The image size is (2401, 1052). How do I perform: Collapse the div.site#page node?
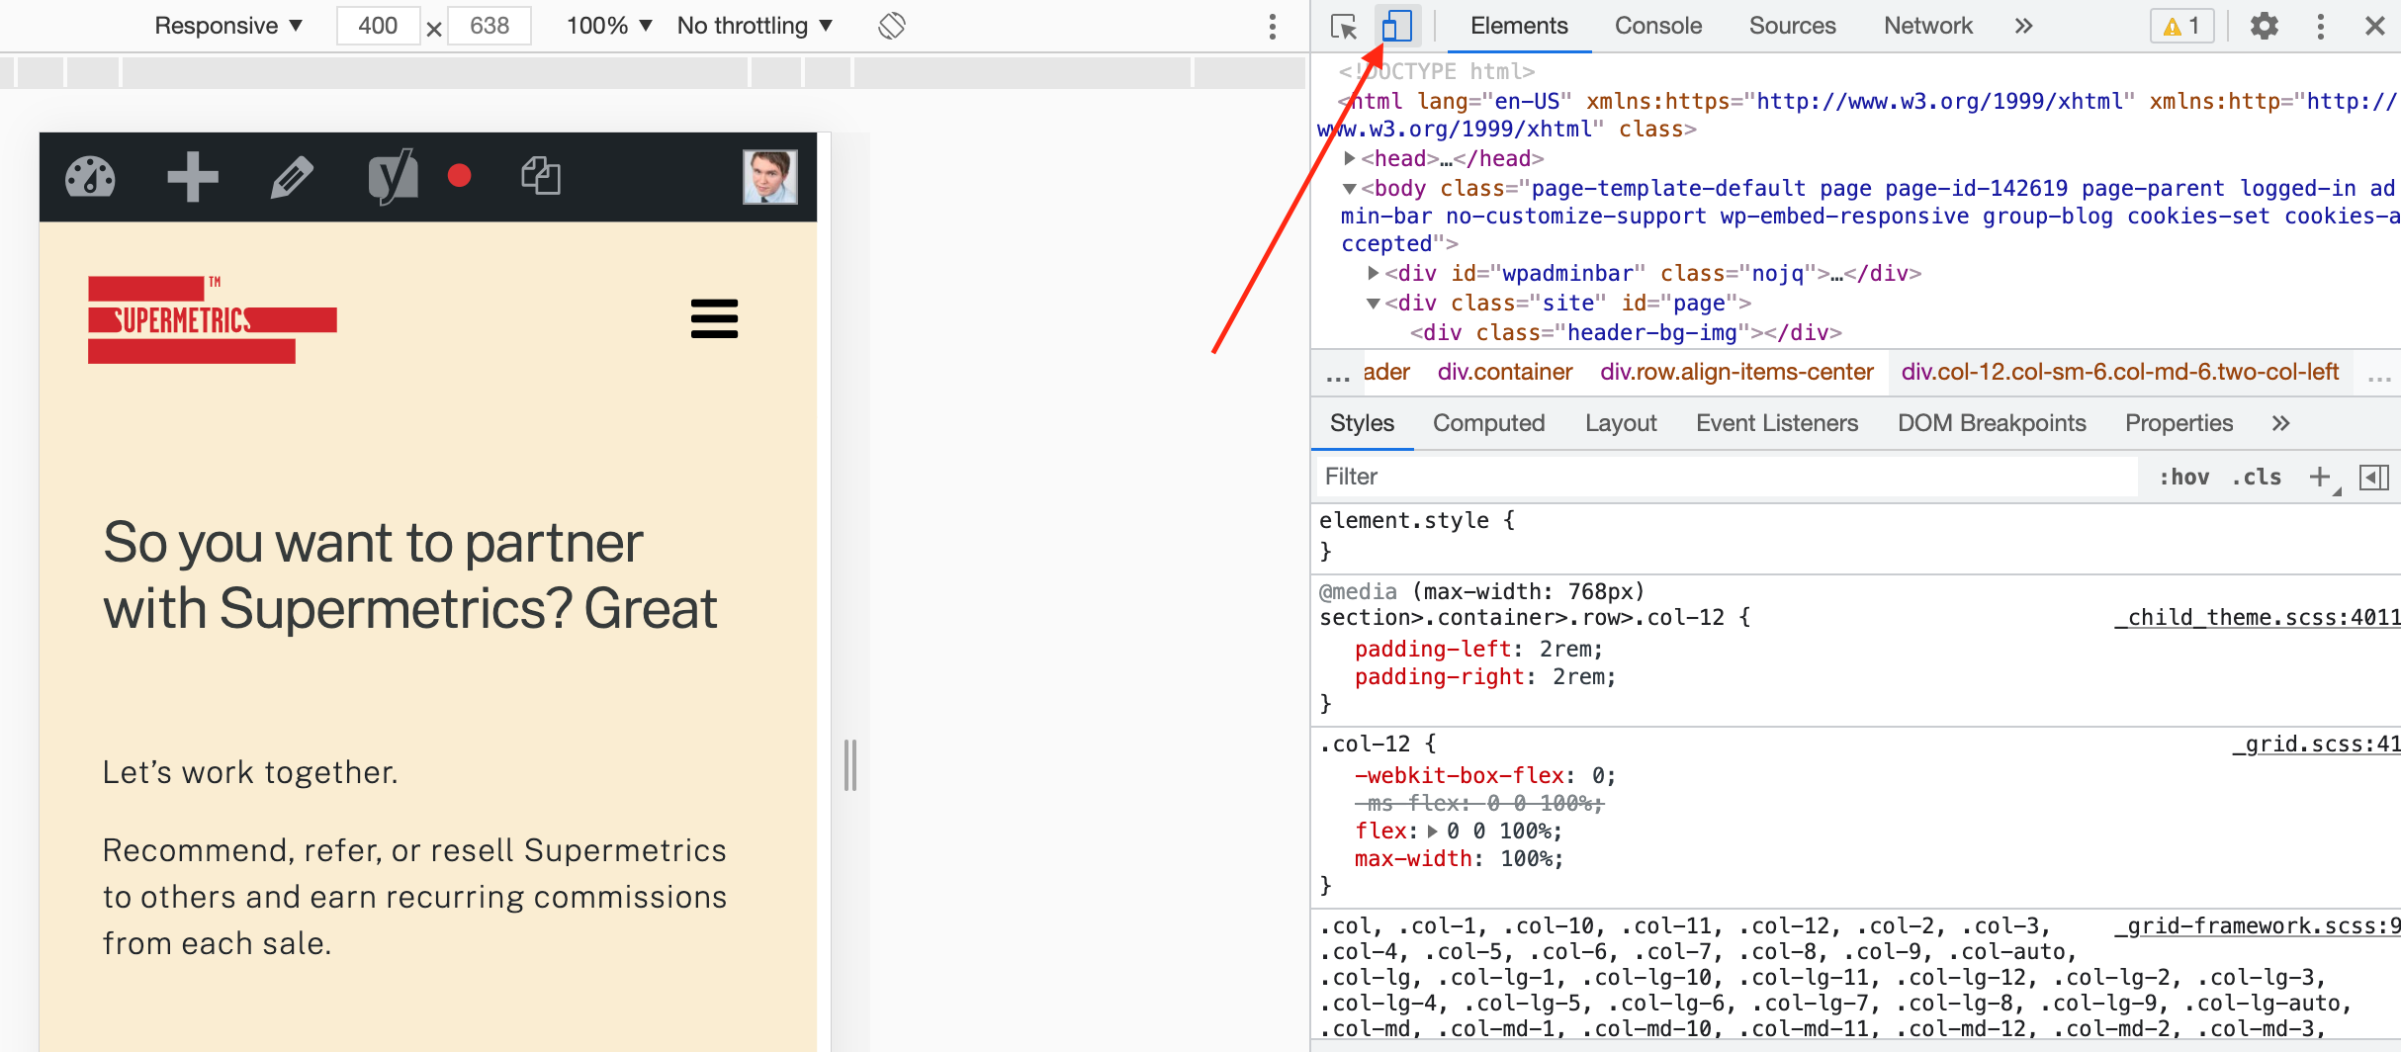pos(1373,303)
